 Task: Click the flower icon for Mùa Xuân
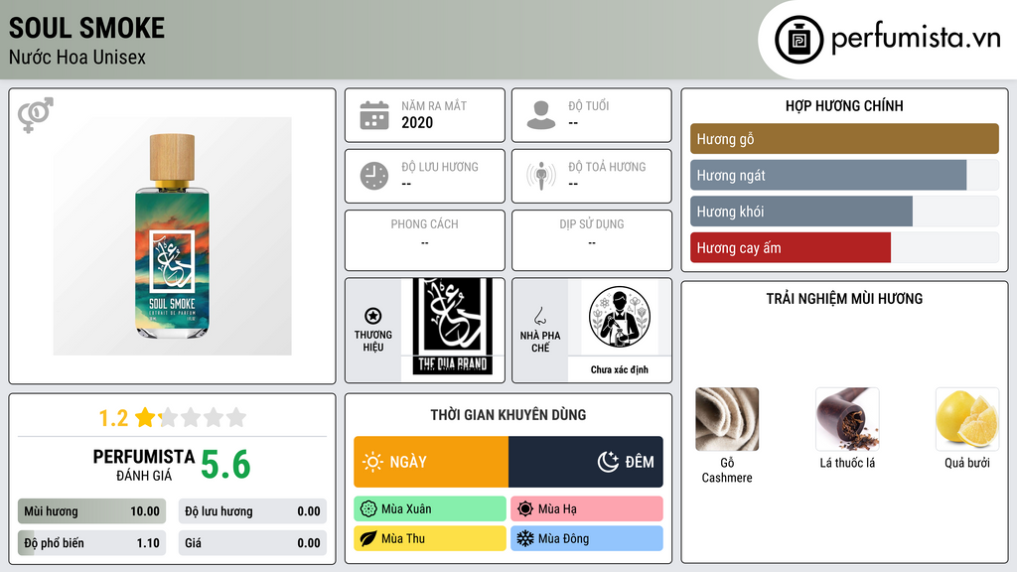(x=368, y=509)
